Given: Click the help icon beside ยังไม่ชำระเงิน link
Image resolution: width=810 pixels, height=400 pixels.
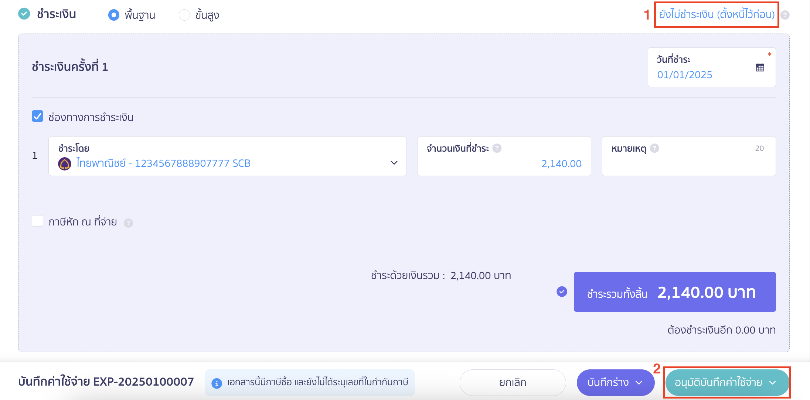Looking at the screenshot, I should coord(786,15).
